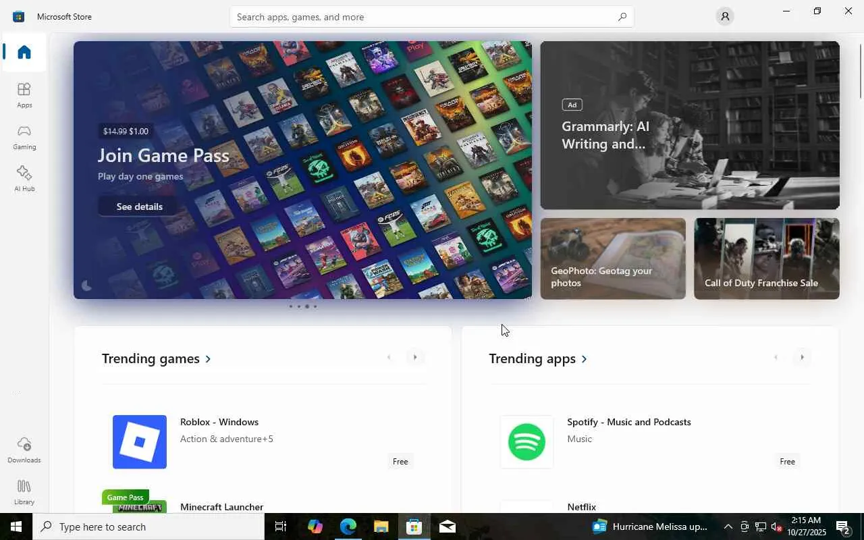The image size is (864, 540).
Task: Open the notification center icon
Action: tap(843, 526)
